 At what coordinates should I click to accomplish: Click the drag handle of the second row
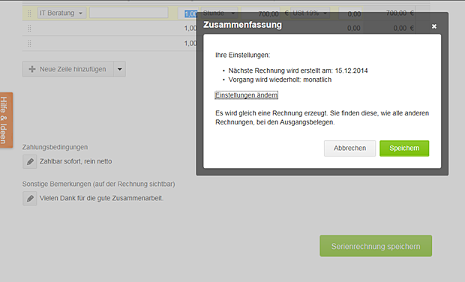(x=29, y=28)
